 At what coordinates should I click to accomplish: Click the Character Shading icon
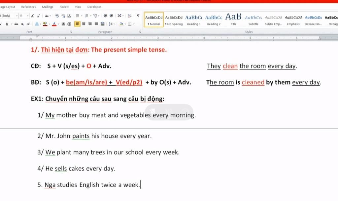(x=63, y=24)
